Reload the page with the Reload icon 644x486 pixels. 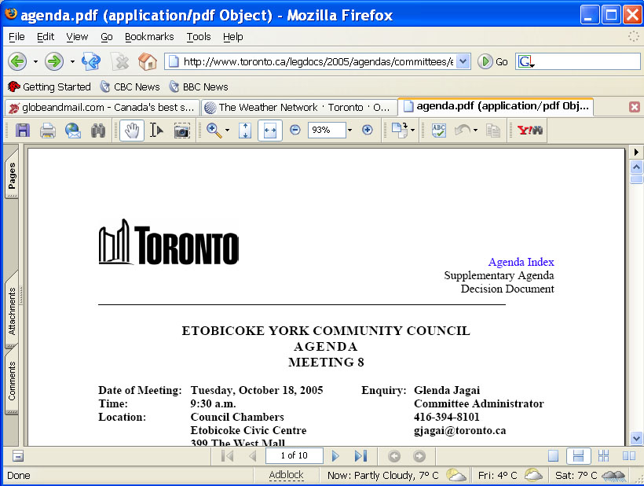point(91,61)
